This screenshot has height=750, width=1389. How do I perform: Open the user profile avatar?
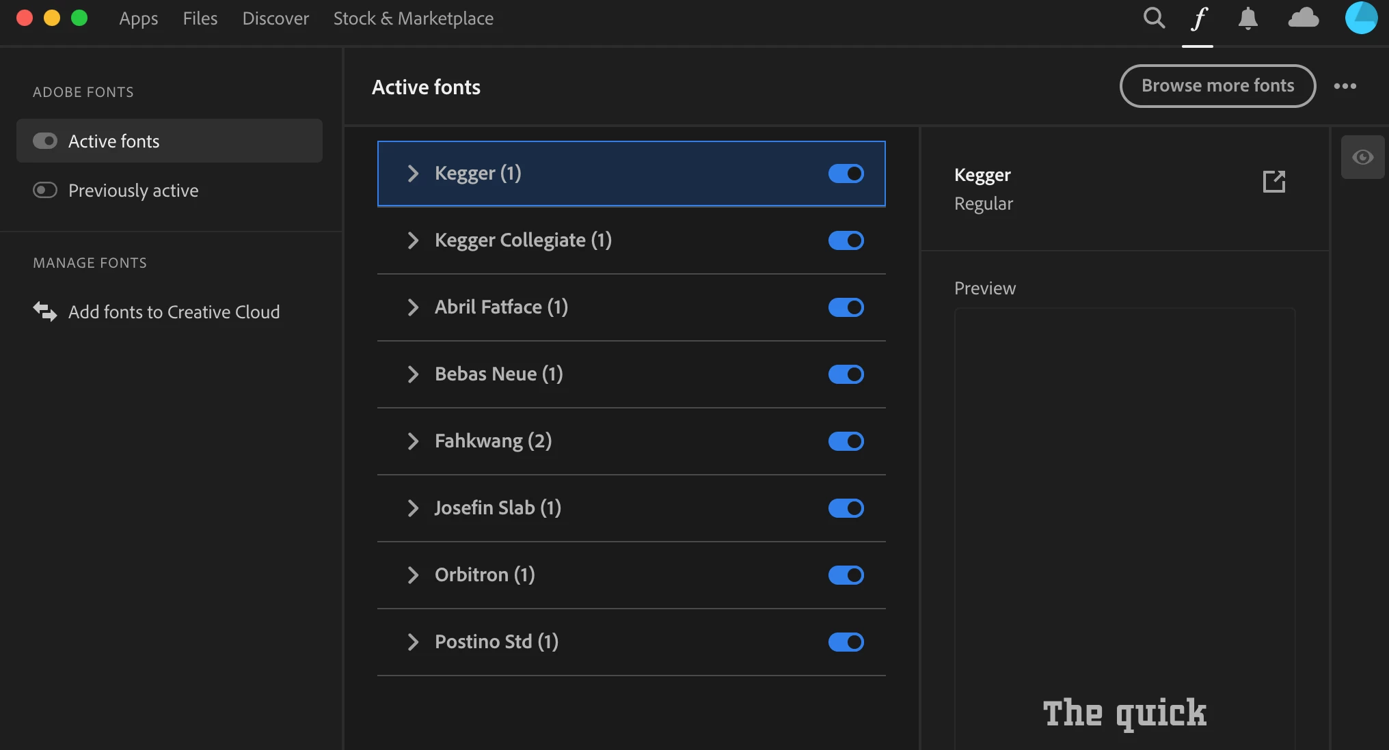(1361, 18)
